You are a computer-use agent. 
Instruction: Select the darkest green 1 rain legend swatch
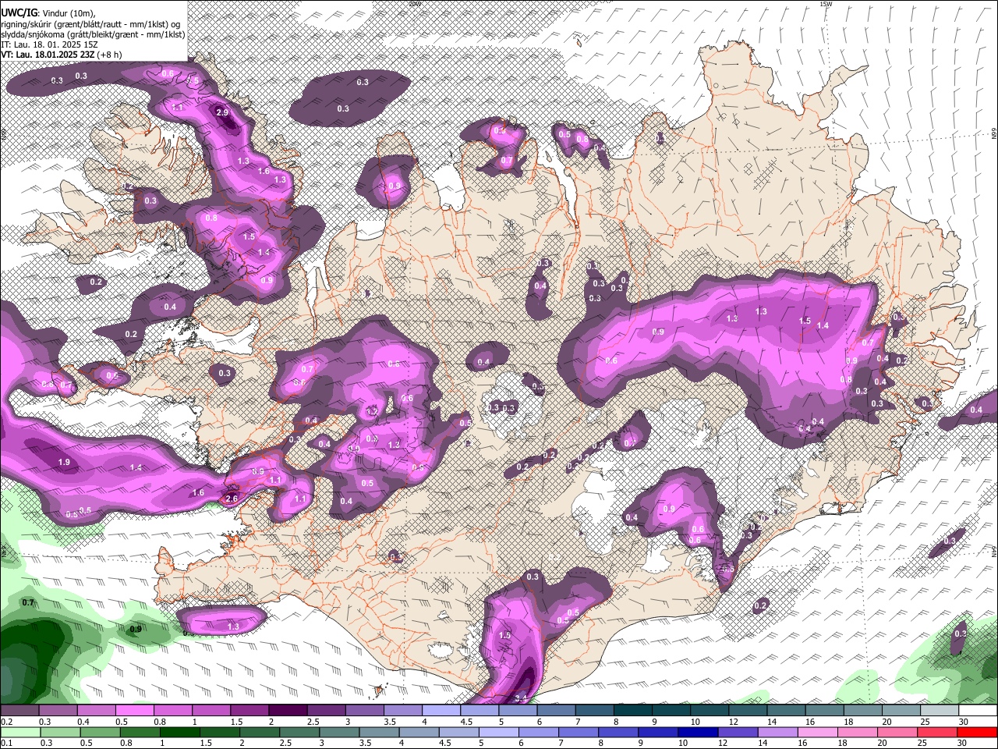click(x=179, y=732)
